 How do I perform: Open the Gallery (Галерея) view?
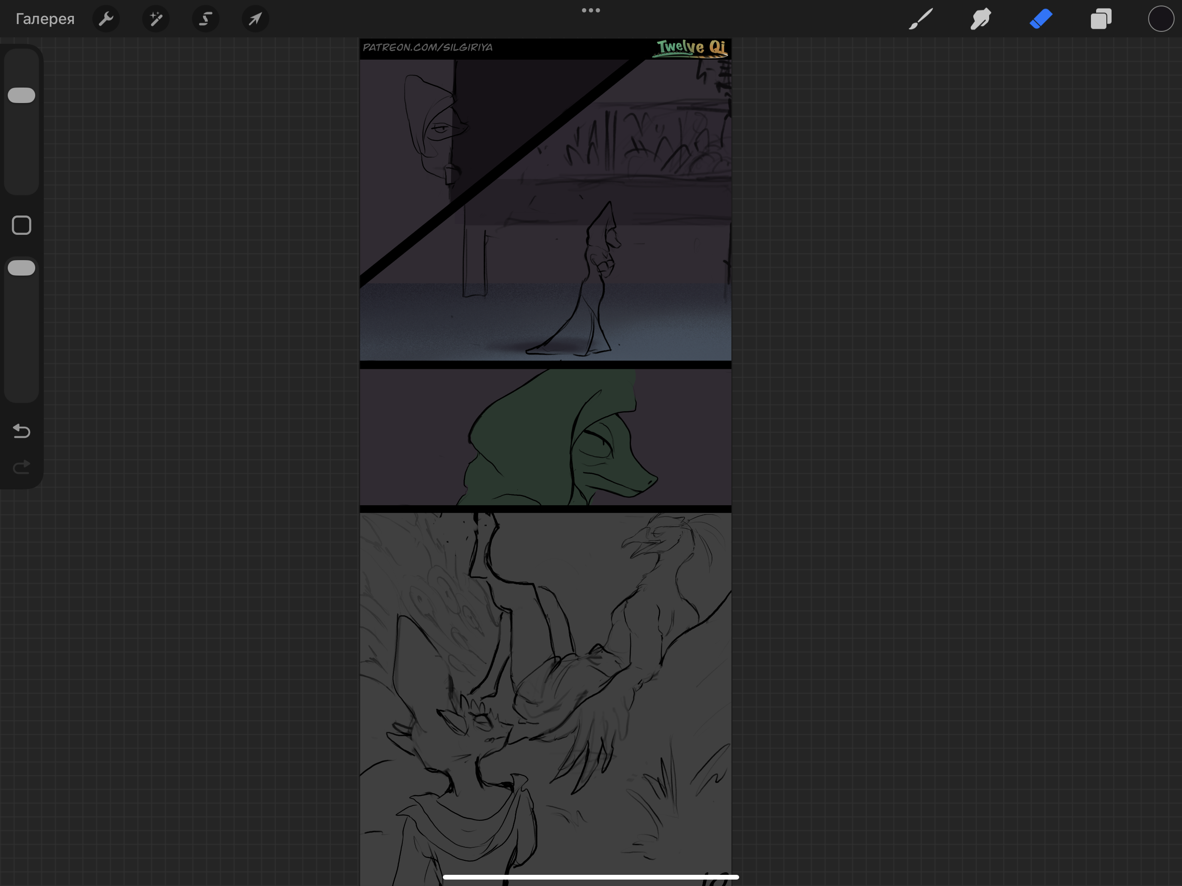(45, 19)
